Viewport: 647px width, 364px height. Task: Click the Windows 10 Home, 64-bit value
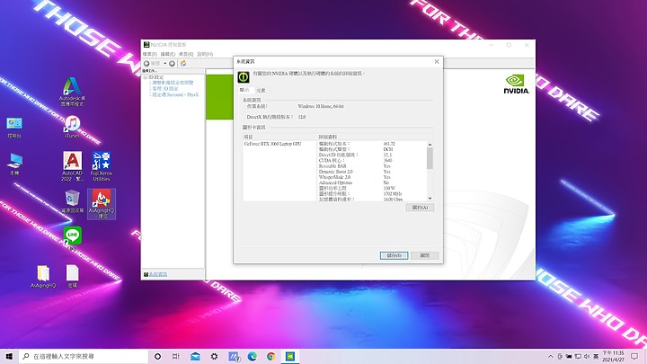(x=321, y=106)
